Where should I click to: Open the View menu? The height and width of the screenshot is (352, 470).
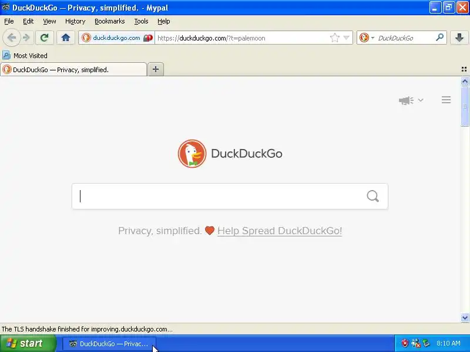49,21
